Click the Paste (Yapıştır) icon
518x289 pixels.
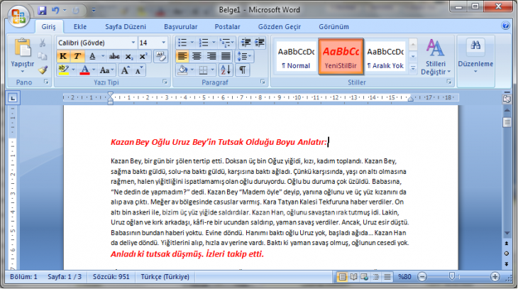(x=22, y=48)
